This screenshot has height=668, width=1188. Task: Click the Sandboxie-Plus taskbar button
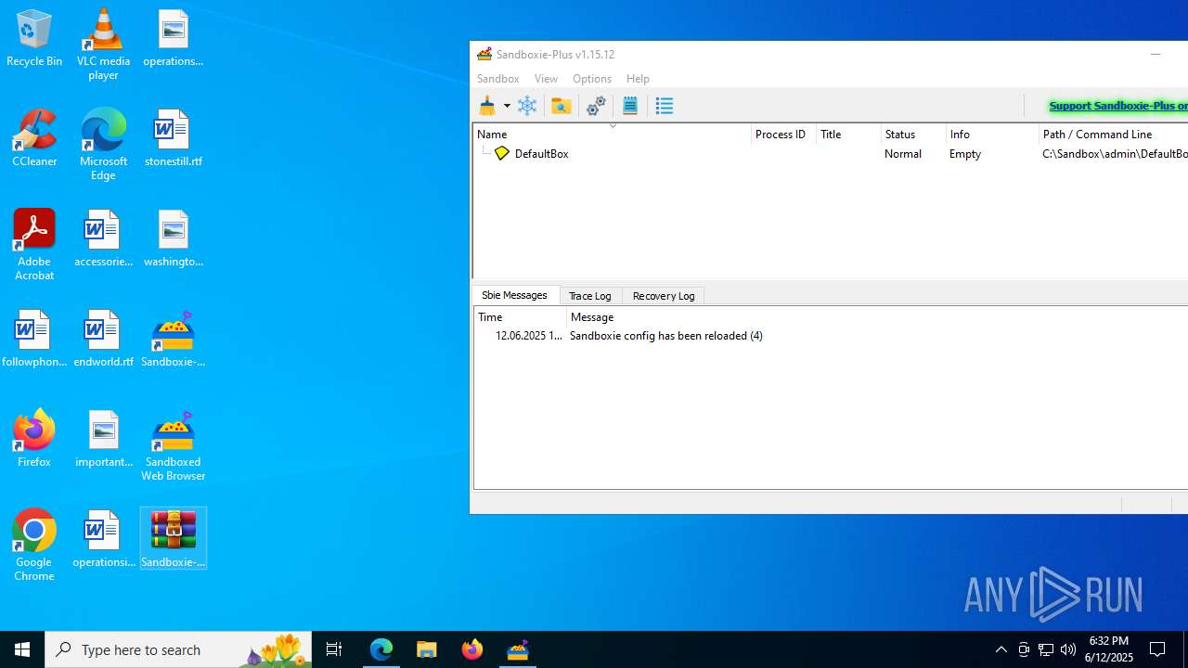518,649
